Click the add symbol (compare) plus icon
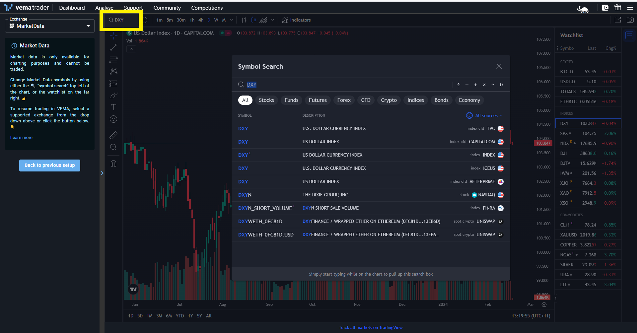The image size is (637, 333). coord(145,20)
